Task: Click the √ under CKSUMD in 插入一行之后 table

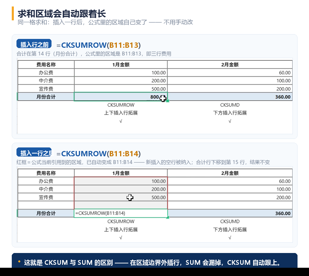Action: point(230,238)
